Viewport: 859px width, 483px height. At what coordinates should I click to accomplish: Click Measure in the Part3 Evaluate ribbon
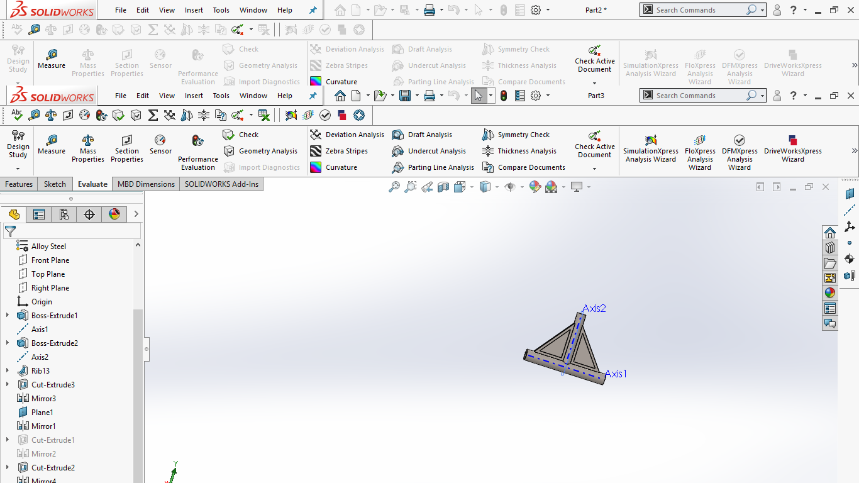coord(52,145)
